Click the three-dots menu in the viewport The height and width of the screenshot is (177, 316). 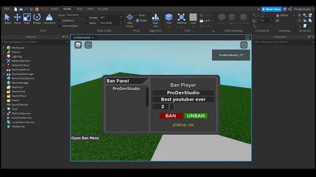pyautogui.click(x=244, y=45)
